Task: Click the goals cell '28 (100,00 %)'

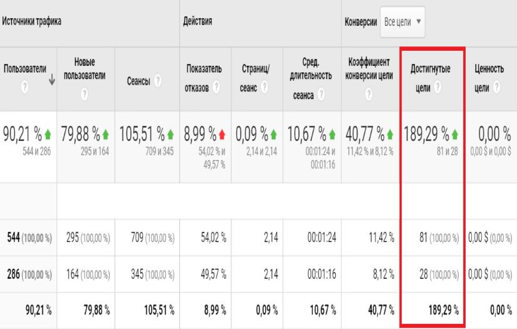Action: (439, 274)
